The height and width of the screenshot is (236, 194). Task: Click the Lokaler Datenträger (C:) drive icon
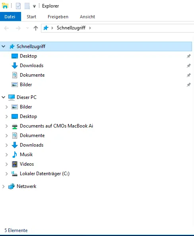coord(15,174)
